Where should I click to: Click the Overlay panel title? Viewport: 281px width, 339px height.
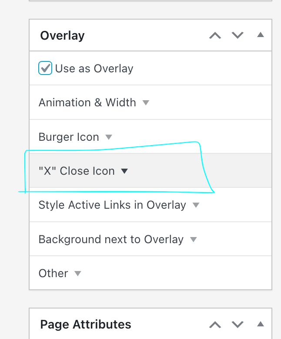[x=62, y=35]
